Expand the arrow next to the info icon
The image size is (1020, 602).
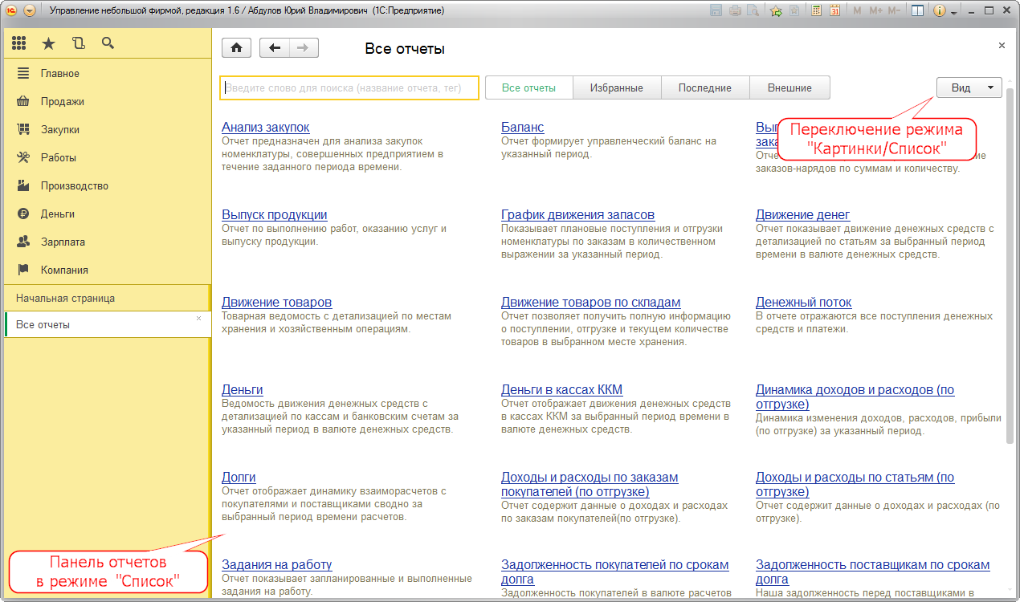point(953,12)
